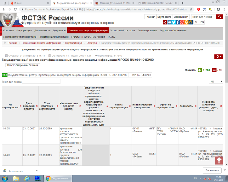Share page on Twitter
228x182 pixels.
(174, 22)
